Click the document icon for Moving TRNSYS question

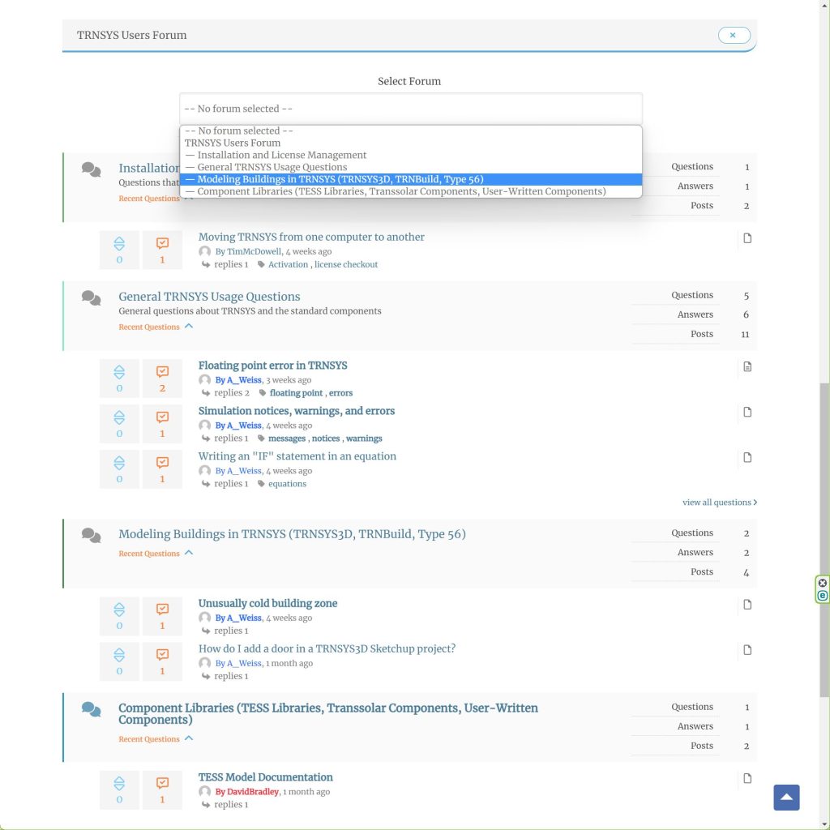[747, 238]
